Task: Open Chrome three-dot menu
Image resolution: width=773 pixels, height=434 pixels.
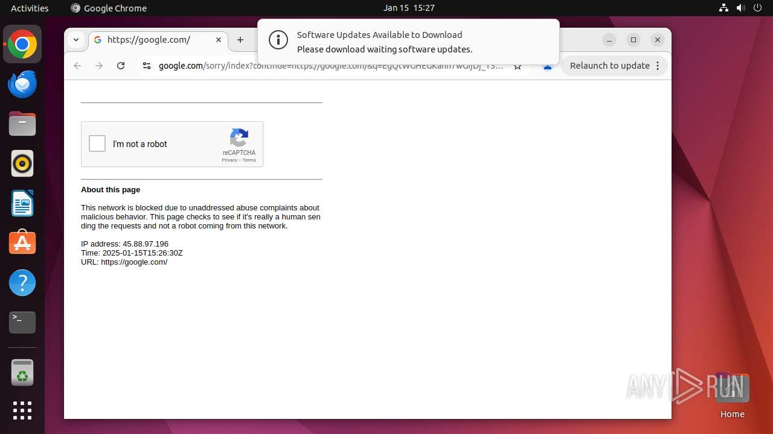Action: (x=658, y=66)
